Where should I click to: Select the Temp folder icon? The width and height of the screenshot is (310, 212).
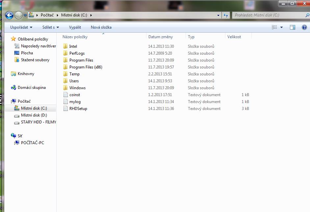65,74
